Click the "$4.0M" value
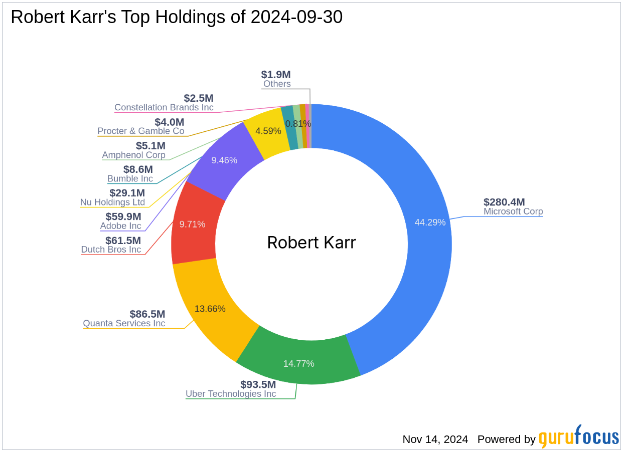623x452 pixels. tap(170, 122)
